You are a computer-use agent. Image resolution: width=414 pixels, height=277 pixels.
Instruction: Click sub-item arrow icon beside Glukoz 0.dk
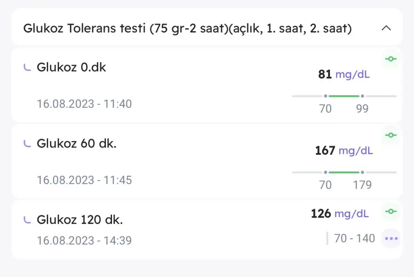(x=27, y=68)
